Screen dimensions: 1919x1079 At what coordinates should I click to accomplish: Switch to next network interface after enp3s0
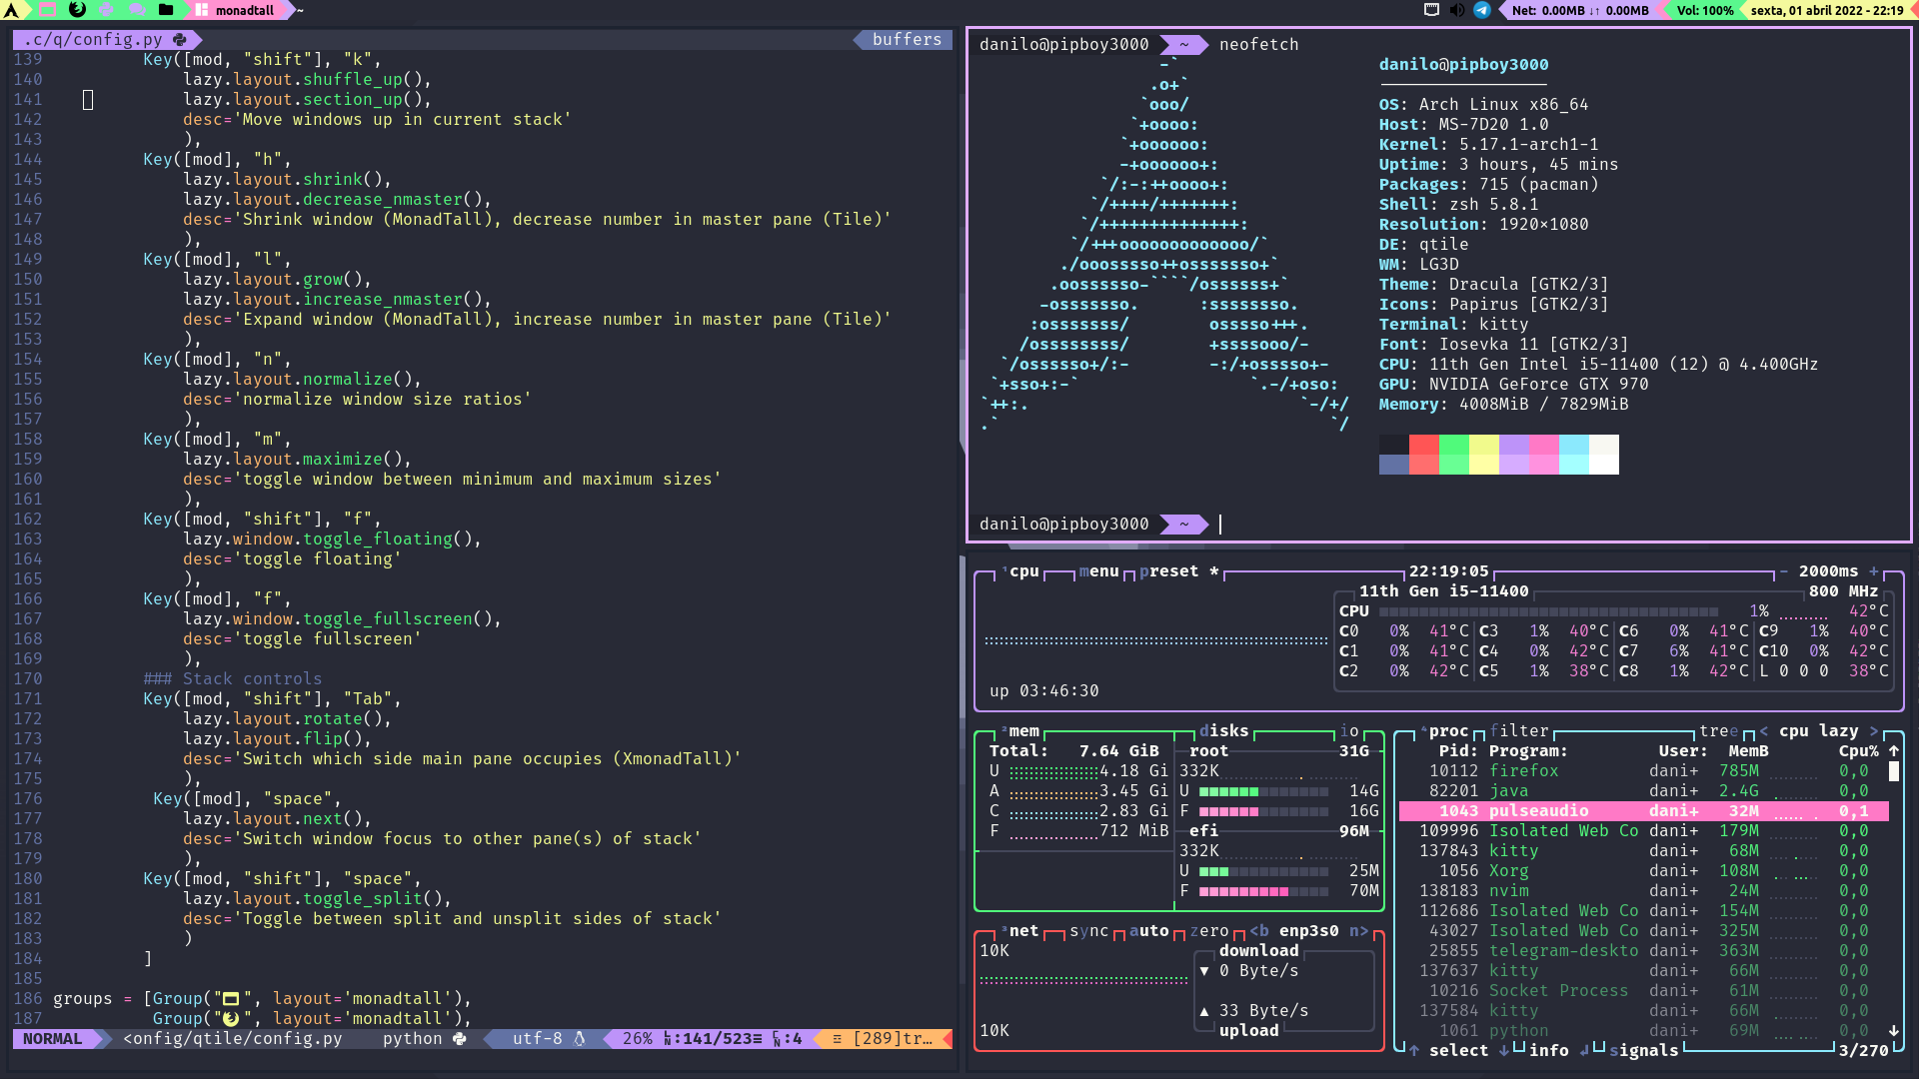(1359, 930)
